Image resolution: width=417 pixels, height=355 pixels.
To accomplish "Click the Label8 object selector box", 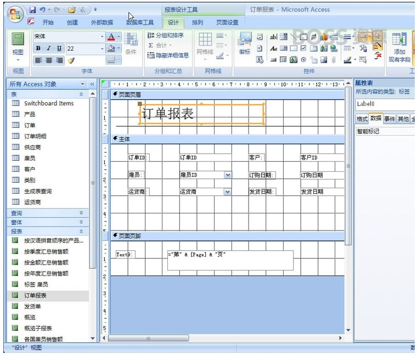I will [x=385, y=104].
